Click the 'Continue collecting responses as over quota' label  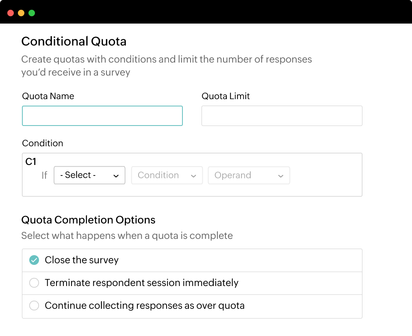[x=145, y=306]
